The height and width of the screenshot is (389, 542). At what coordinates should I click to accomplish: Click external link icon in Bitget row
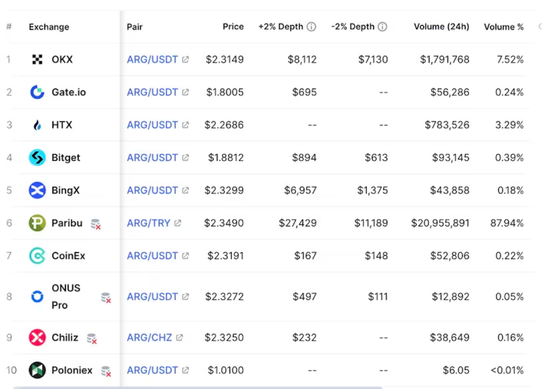coord(186,158)
